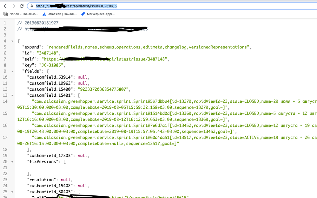Click the "3487148" id value
Viewport: 317px width, 198px height.
point(48,53)
